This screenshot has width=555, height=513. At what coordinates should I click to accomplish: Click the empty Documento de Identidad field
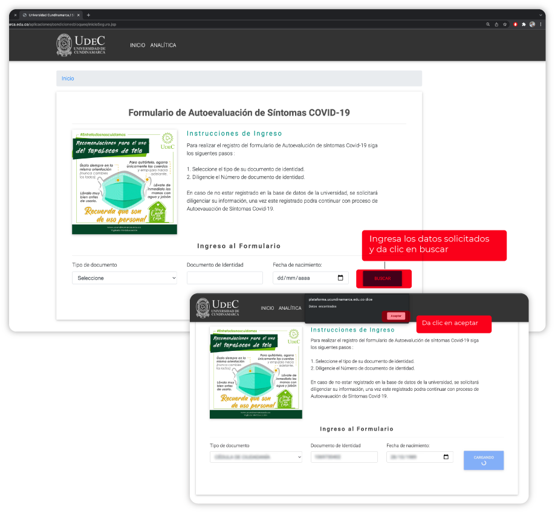(x=225, y=278)
